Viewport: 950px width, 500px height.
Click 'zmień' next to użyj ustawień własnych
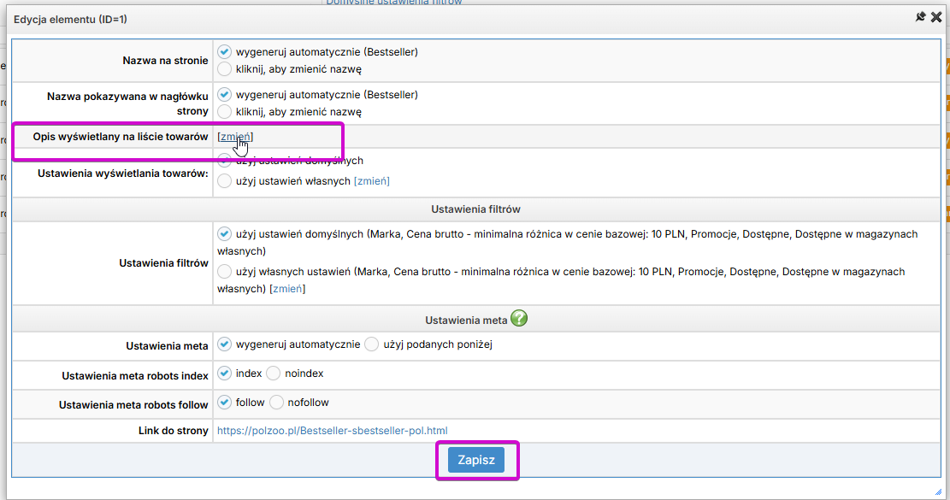pos(372,180)
